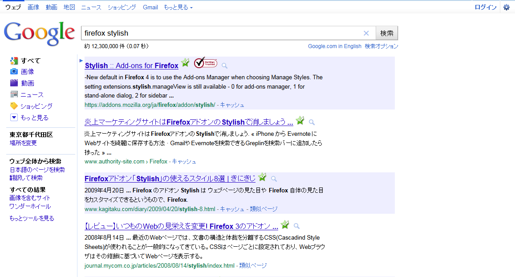This screenshot has height=277, width=515.
Task: Open 類似ページ link for kagitaku.com result
Action: pos(264,209)
